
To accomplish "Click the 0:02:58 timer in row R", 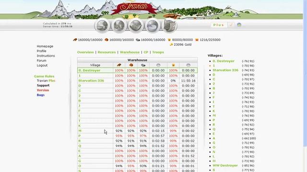I will pyautogui.click(x=158, y=141).
